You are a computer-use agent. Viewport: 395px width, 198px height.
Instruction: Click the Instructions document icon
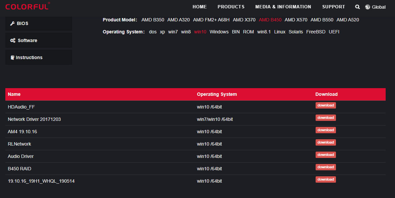pyautogui.click(x=13, y=57)
